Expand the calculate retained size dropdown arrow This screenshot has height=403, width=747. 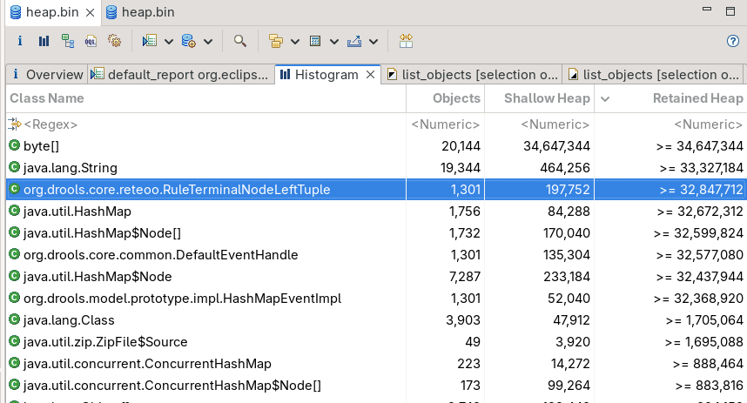point(334,42)
